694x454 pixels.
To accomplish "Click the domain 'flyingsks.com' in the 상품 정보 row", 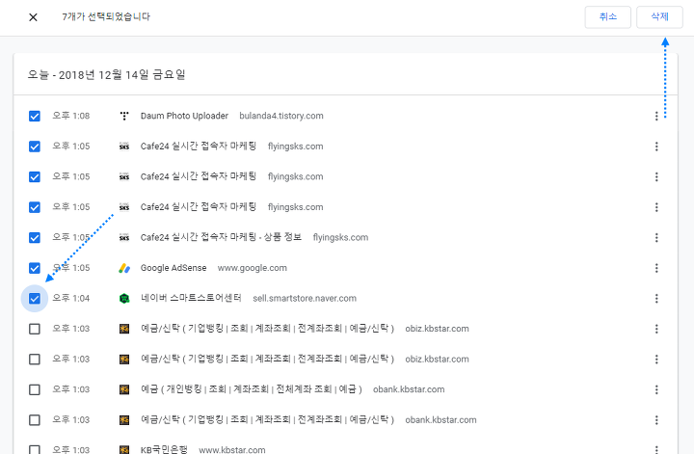I will click(340, 238).
